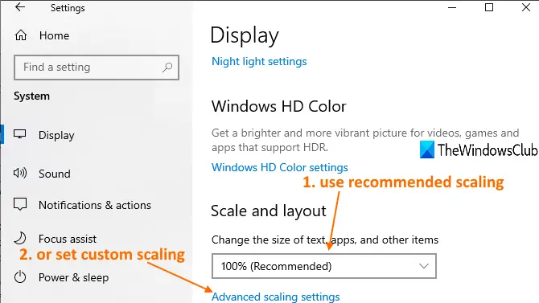Select the Display monitor icon
Viewport: 539px width, 303px height.
coord(19,134)
